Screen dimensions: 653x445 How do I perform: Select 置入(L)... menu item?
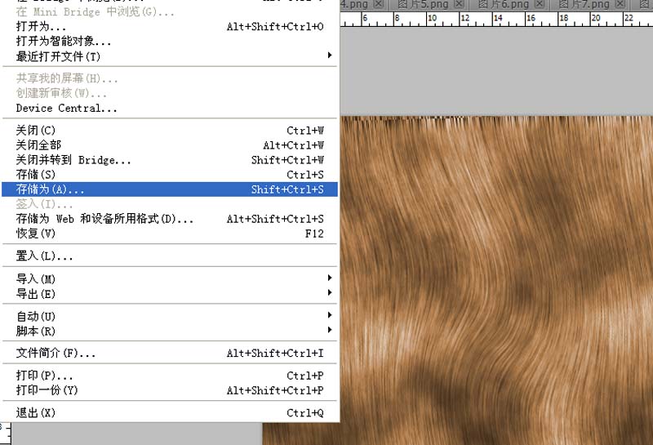170,256
